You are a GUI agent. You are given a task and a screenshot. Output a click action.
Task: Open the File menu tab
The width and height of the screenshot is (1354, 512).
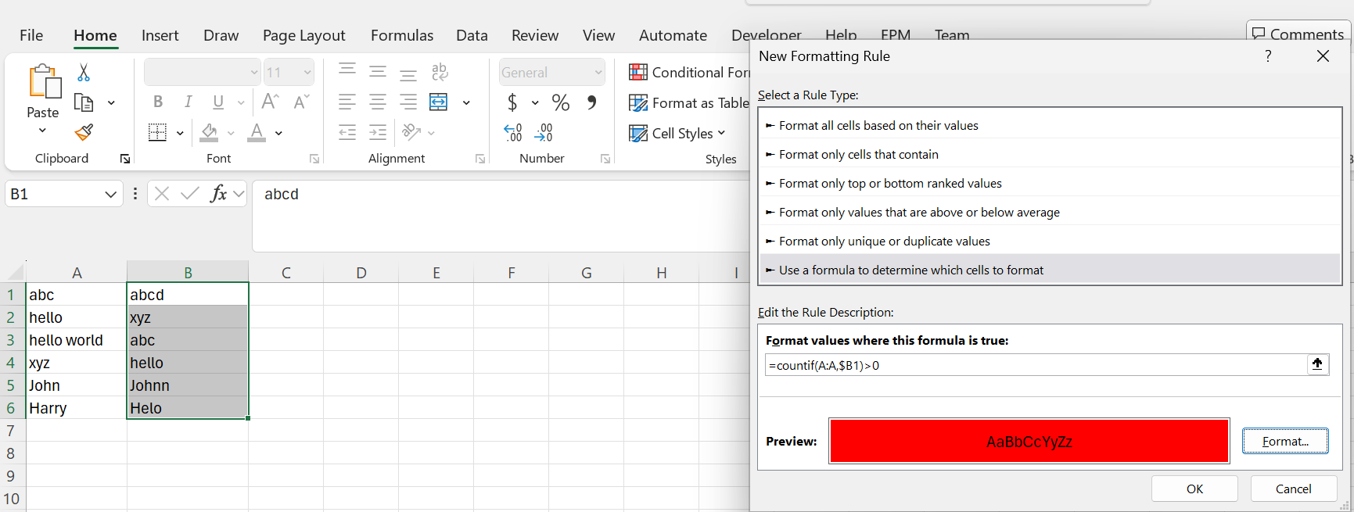(31, 35)
